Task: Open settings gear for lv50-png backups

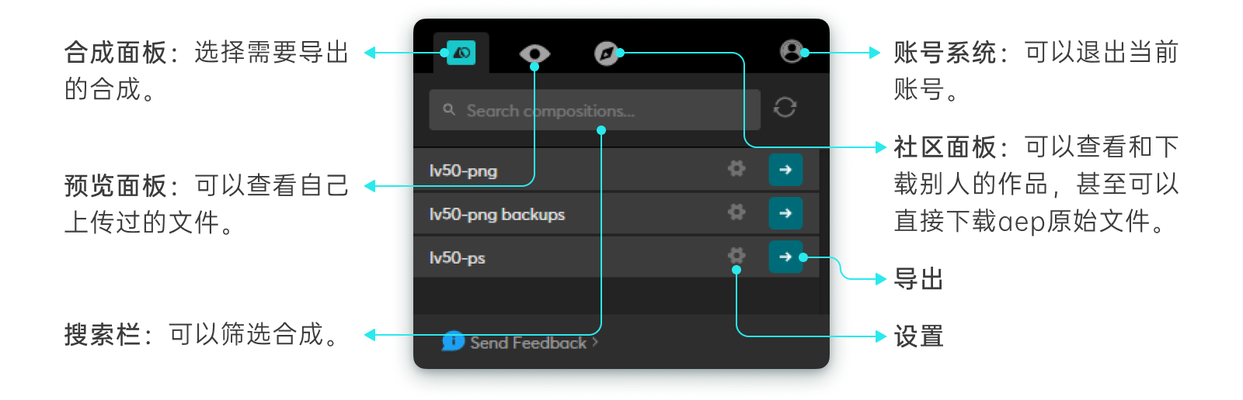Action: point(736,212)
